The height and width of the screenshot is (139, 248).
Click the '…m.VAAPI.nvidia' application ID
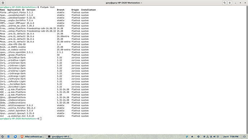[x=16, y=47]
